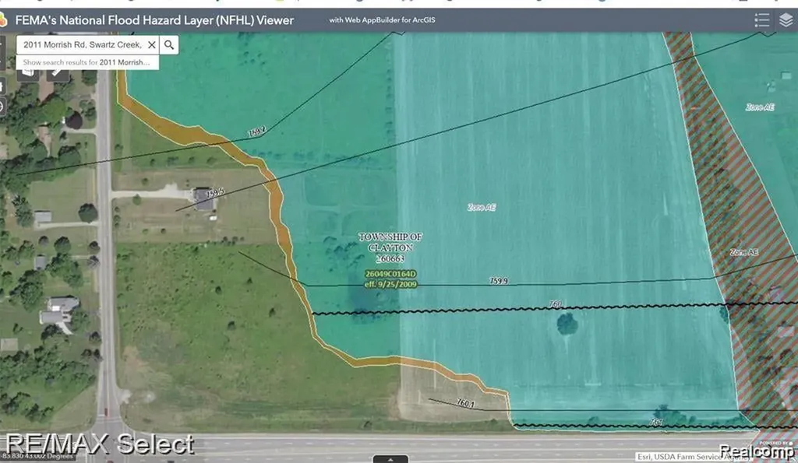Image resolution: width=798 pixels, height=463 pixels.
Task: Click the FEMA app logo in header
Action: 2,20
